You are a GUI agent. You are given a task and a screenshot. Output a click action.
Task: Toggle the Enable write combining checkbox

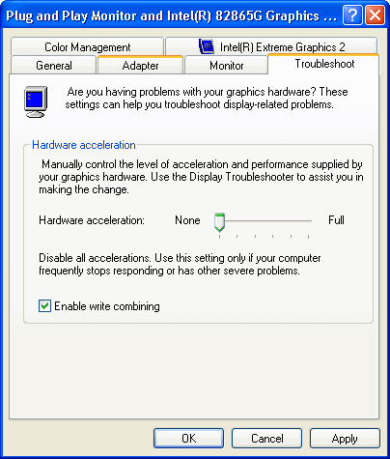[44, 306]
